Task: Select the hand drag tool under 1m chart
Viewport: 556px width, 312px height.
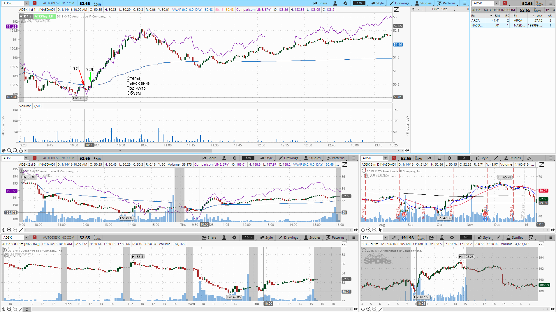Action: pyautogui.click(x=21, y=150)
